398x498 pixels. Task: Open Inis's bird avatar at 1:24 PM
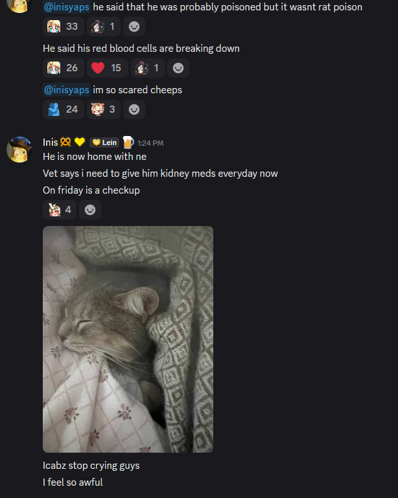19,150
